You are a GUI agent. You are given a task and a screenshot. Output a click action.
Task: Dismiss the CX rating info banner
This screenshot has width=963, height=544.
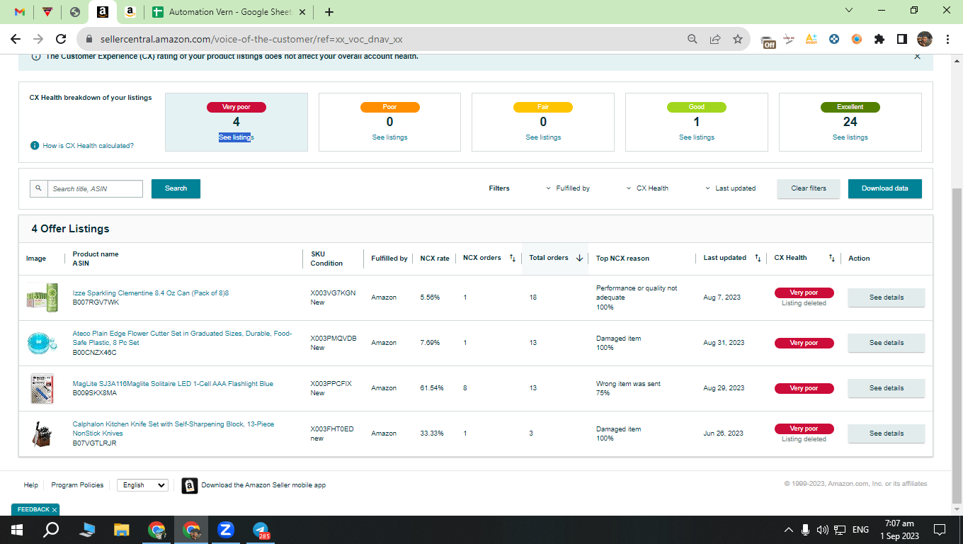coord(918,57)
